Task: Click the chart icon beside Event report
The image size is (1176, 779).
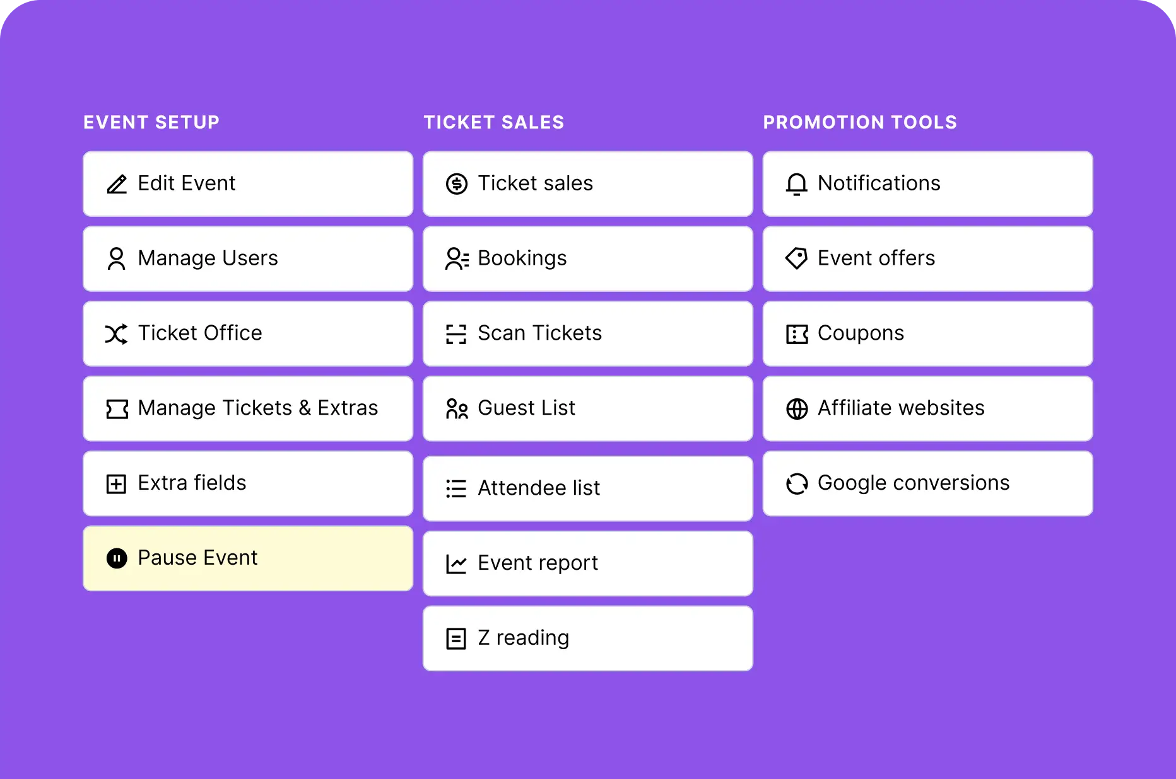Action: click(x=456, y=563)
